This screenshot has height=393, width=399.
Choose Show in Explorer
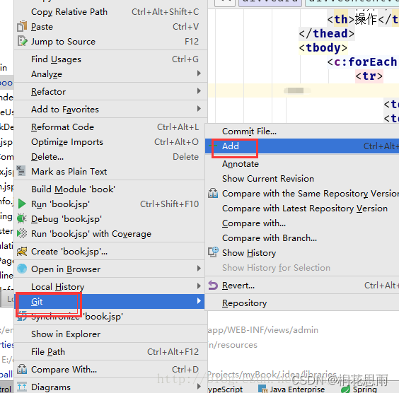click(x=110, y=334)
